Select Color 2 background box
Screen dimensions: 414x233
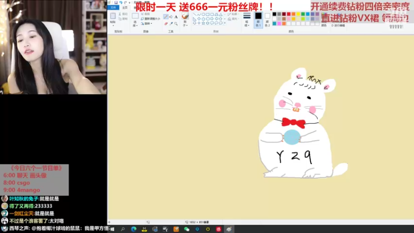[x=267, y=20]
